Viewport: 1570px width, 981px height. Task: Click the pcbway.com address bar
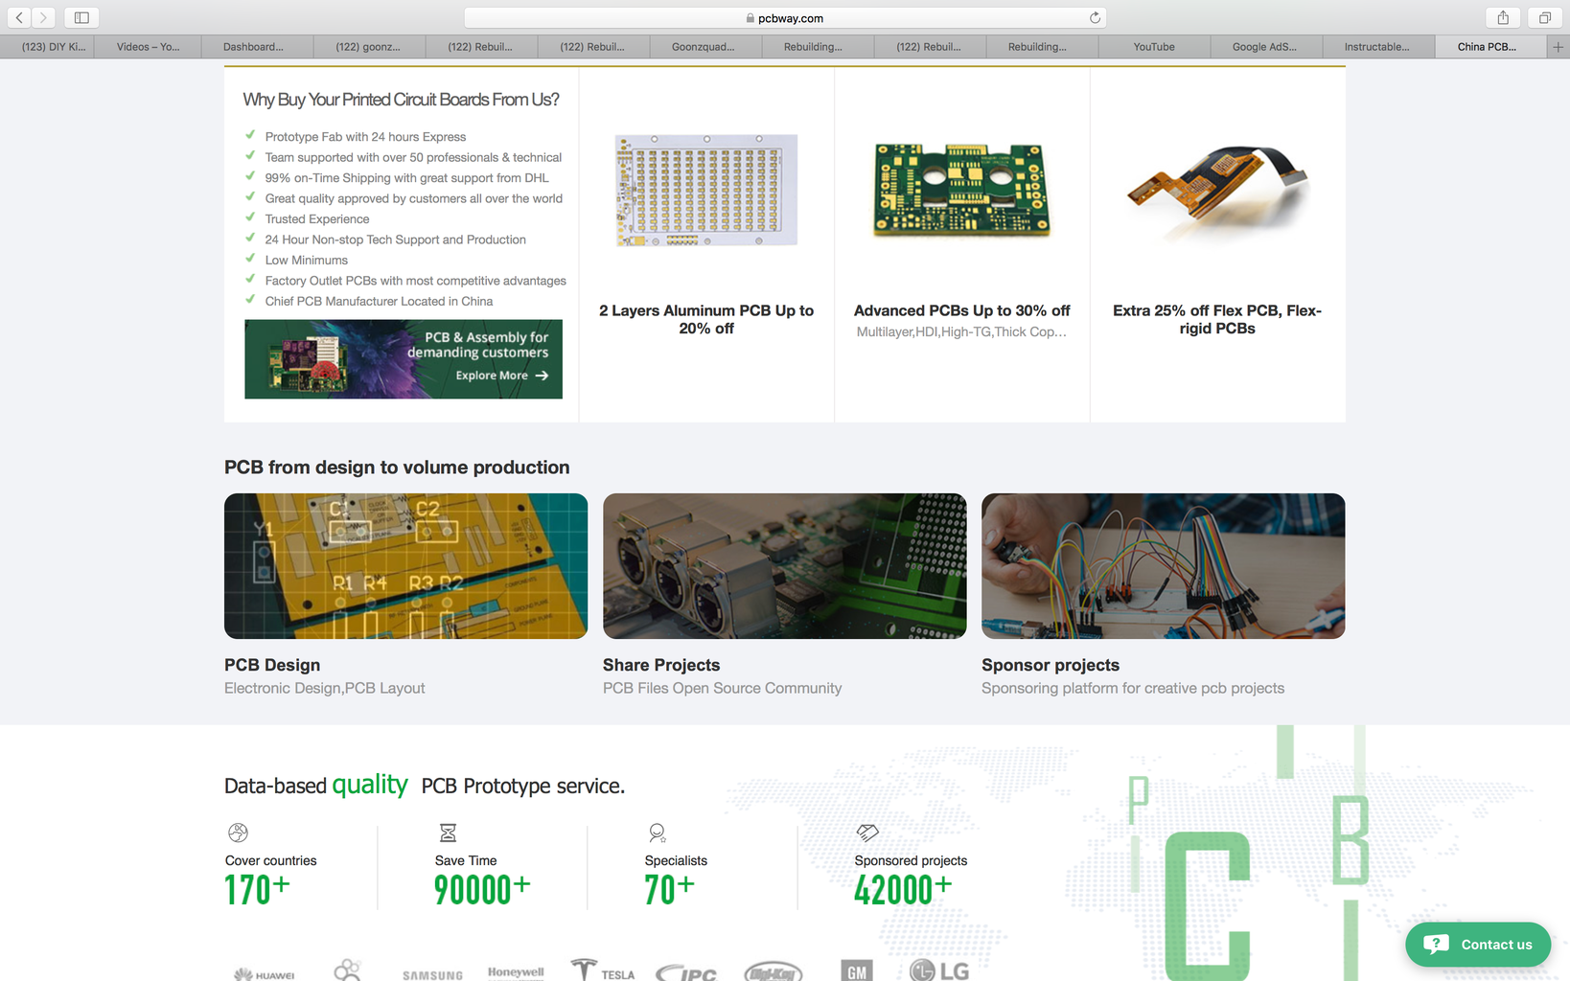tap(785, 17)
